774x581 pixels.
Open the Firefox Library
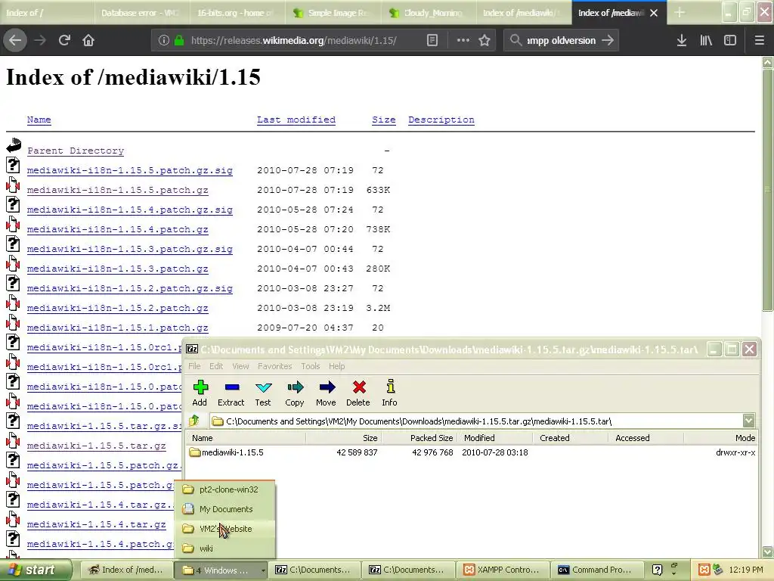(706, 41)
